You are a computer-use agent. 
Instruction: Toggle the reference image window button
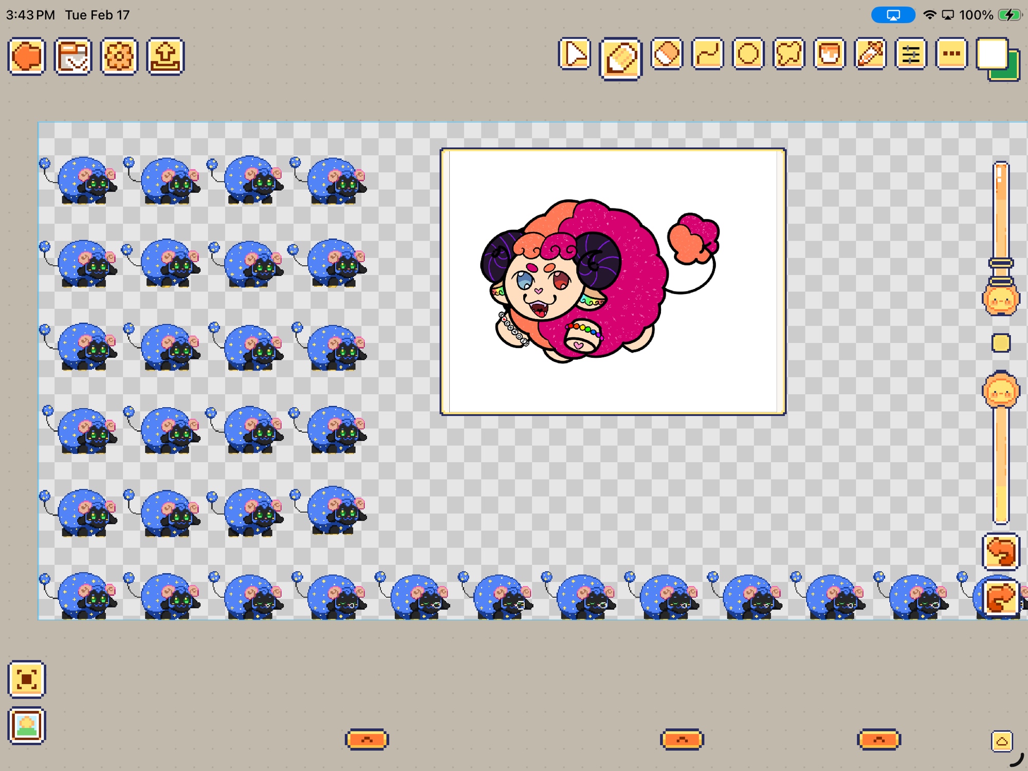coord(27,725)
